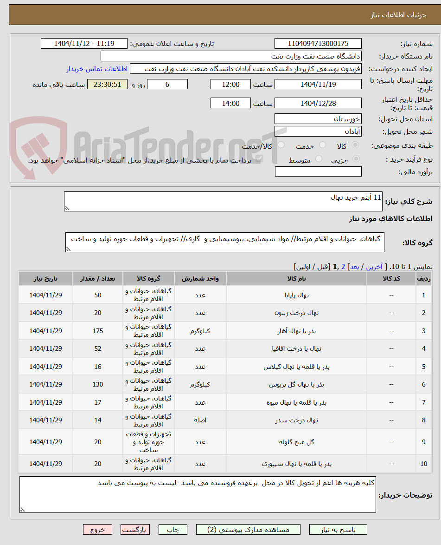The width and height of the screenshot is (441, 545).
Task: Click the تاریخ نیاز column header
Action: (45, 278)
